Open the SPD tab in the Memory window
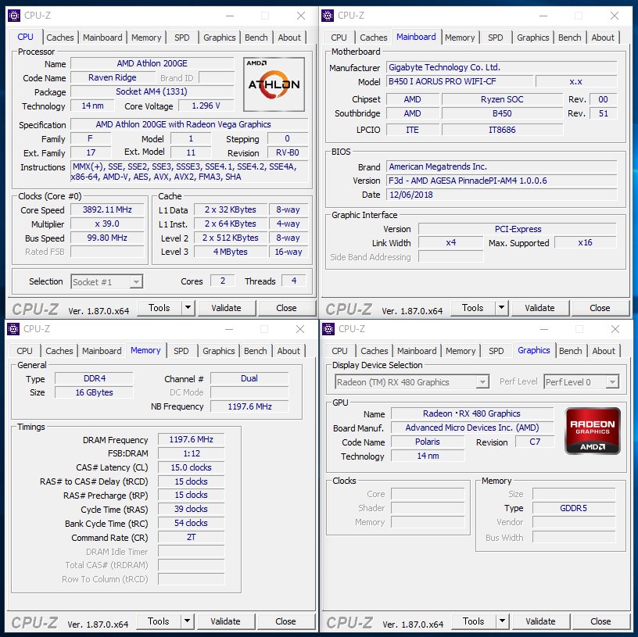Screen dimensions: 638x637 pyautogui.click(x=181, y=351)
